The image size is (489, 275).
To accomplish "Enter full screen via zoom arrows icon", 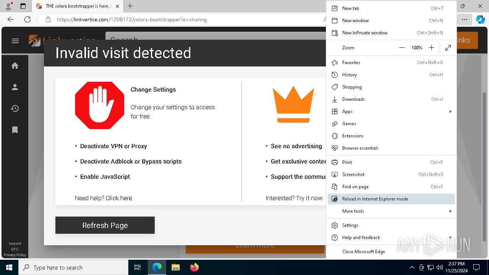I will point(448,48).
